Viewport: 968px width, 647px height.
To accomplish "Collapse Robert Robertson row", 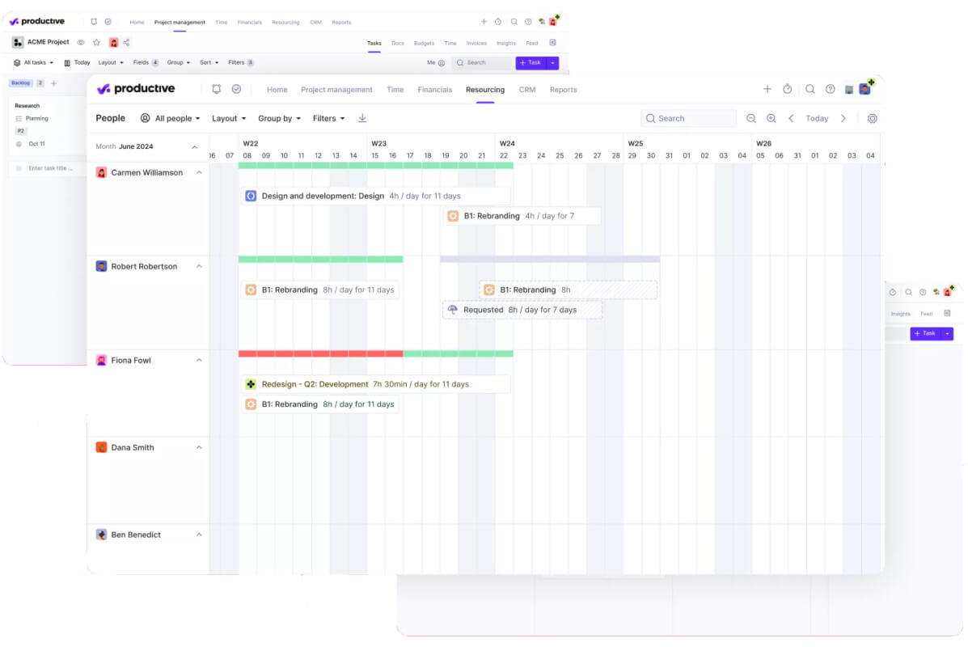I will [x=199, y=267].
